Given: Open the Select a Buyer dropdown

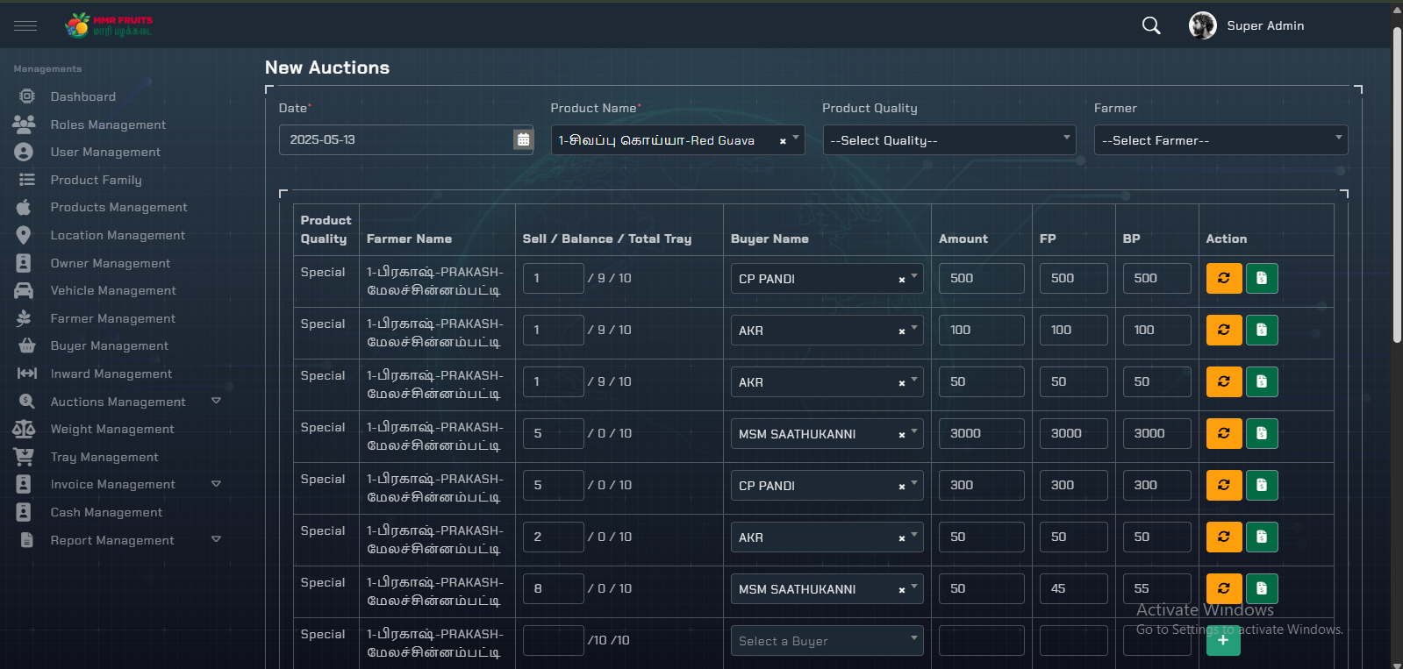Looking at the screenshot, I should point(826,641).
